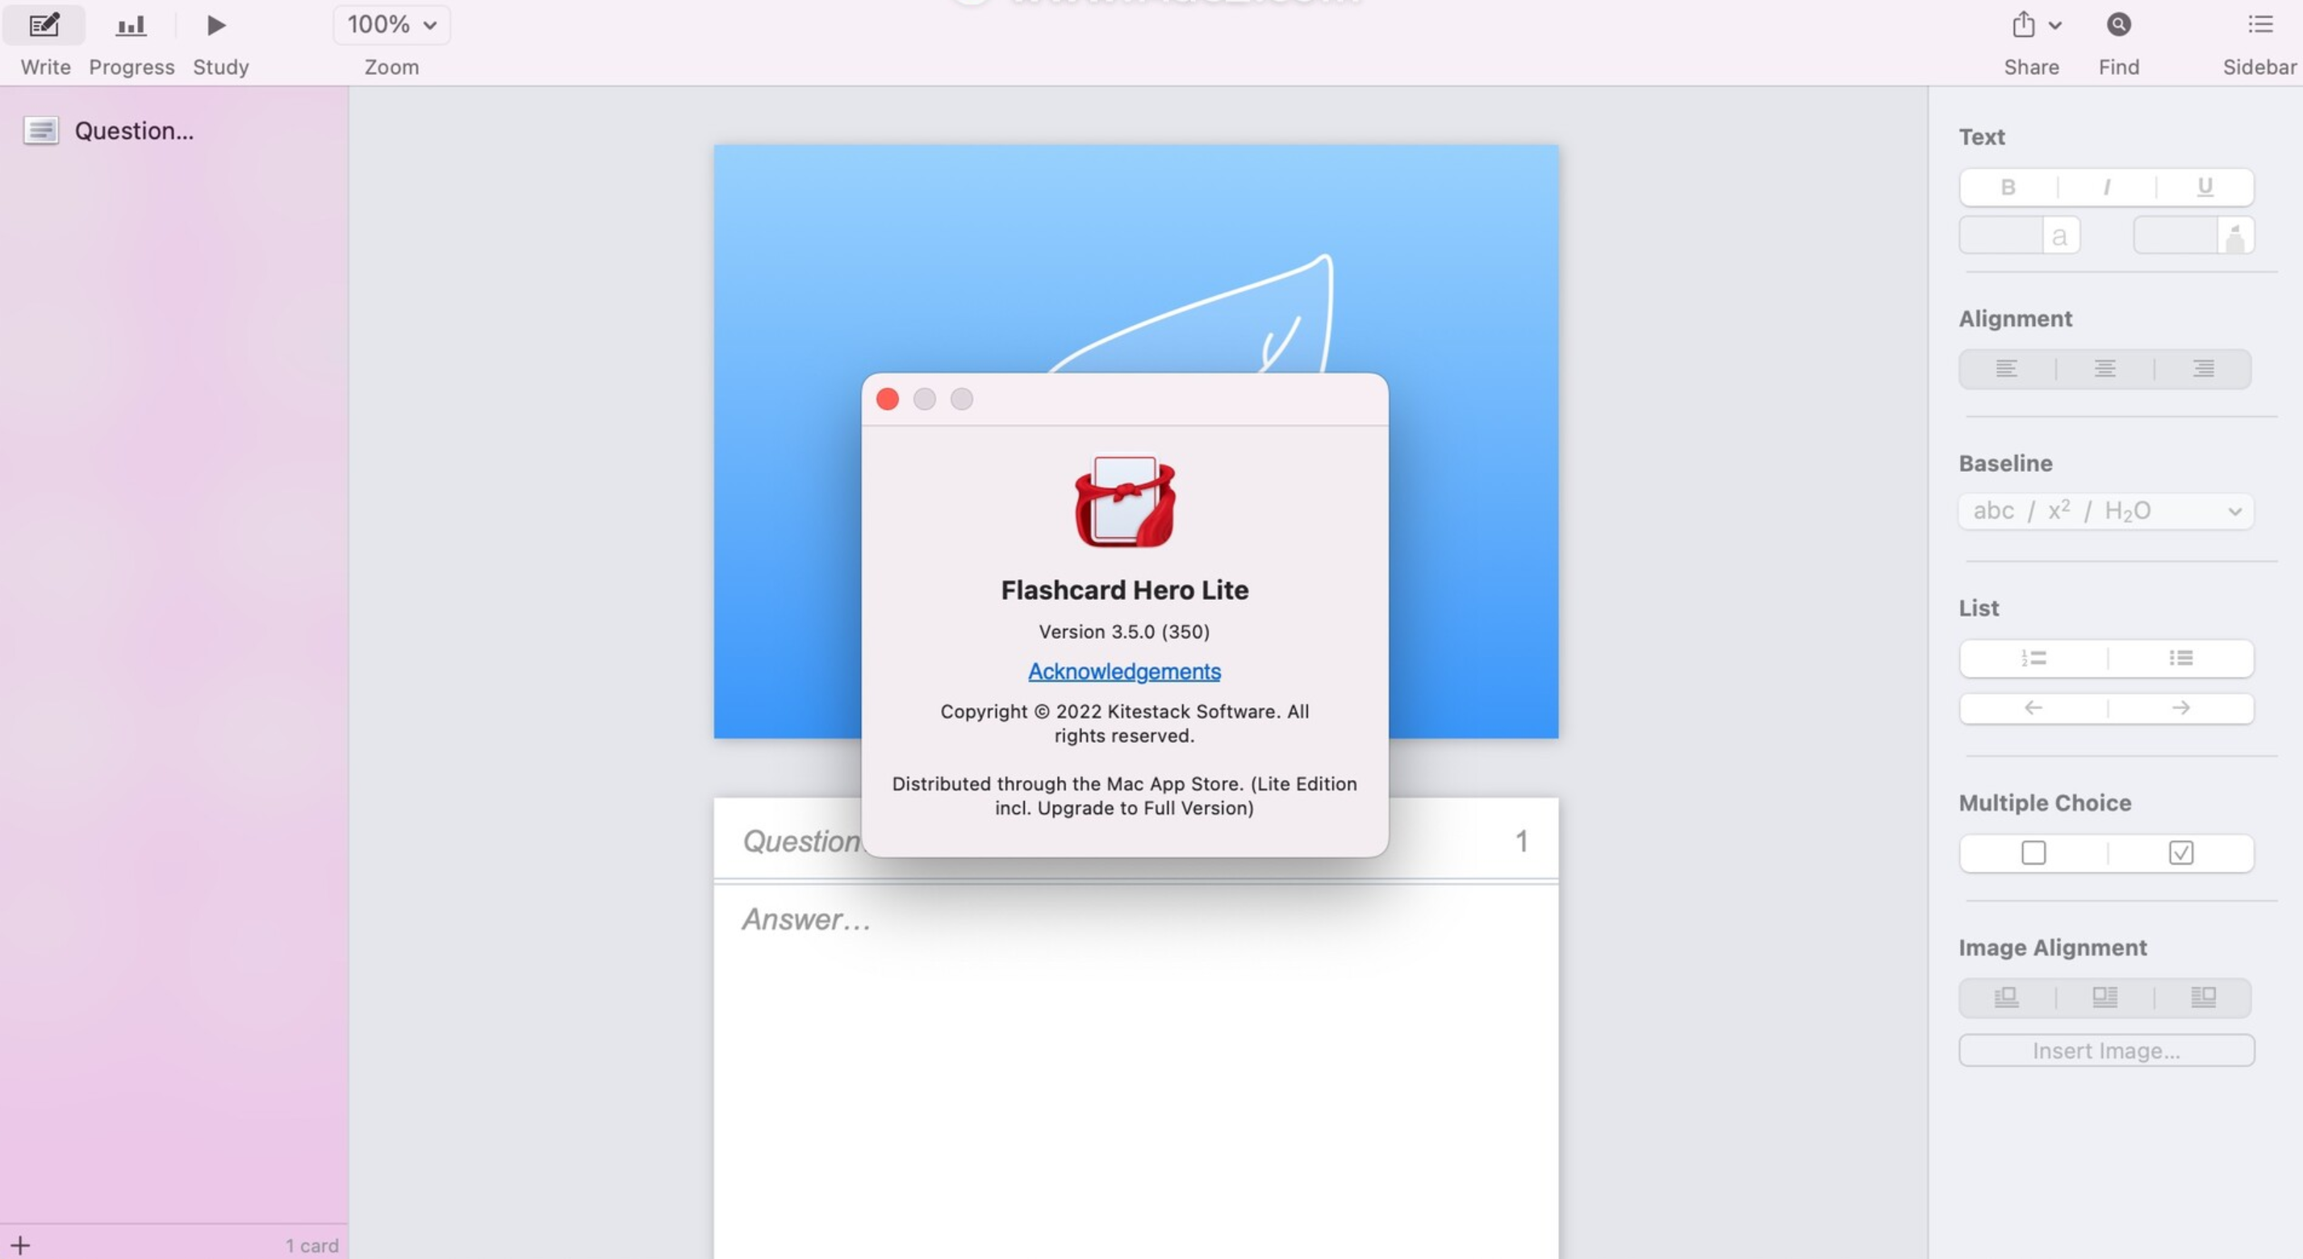Toggle Italic text formatting
Viewport: 2303px width, 1259px height.
(2106, 187)
